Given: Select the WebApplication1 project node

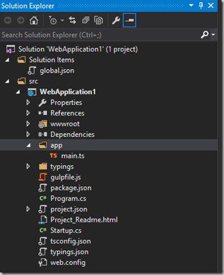Looking at the screenshot, I should 68,92.
